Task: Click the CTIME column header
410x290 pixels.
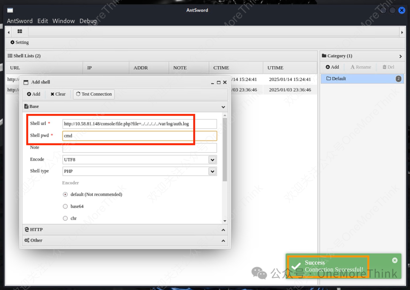Action: click(x=236, y=68)
